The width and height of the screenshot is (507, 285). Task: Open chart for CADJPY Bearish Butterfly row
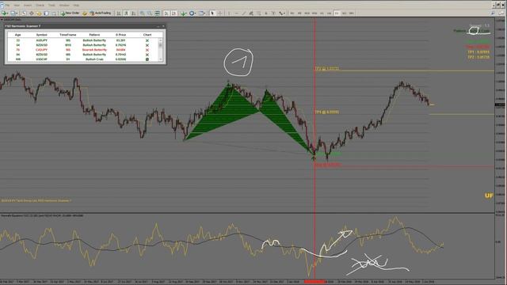[147, 50]
